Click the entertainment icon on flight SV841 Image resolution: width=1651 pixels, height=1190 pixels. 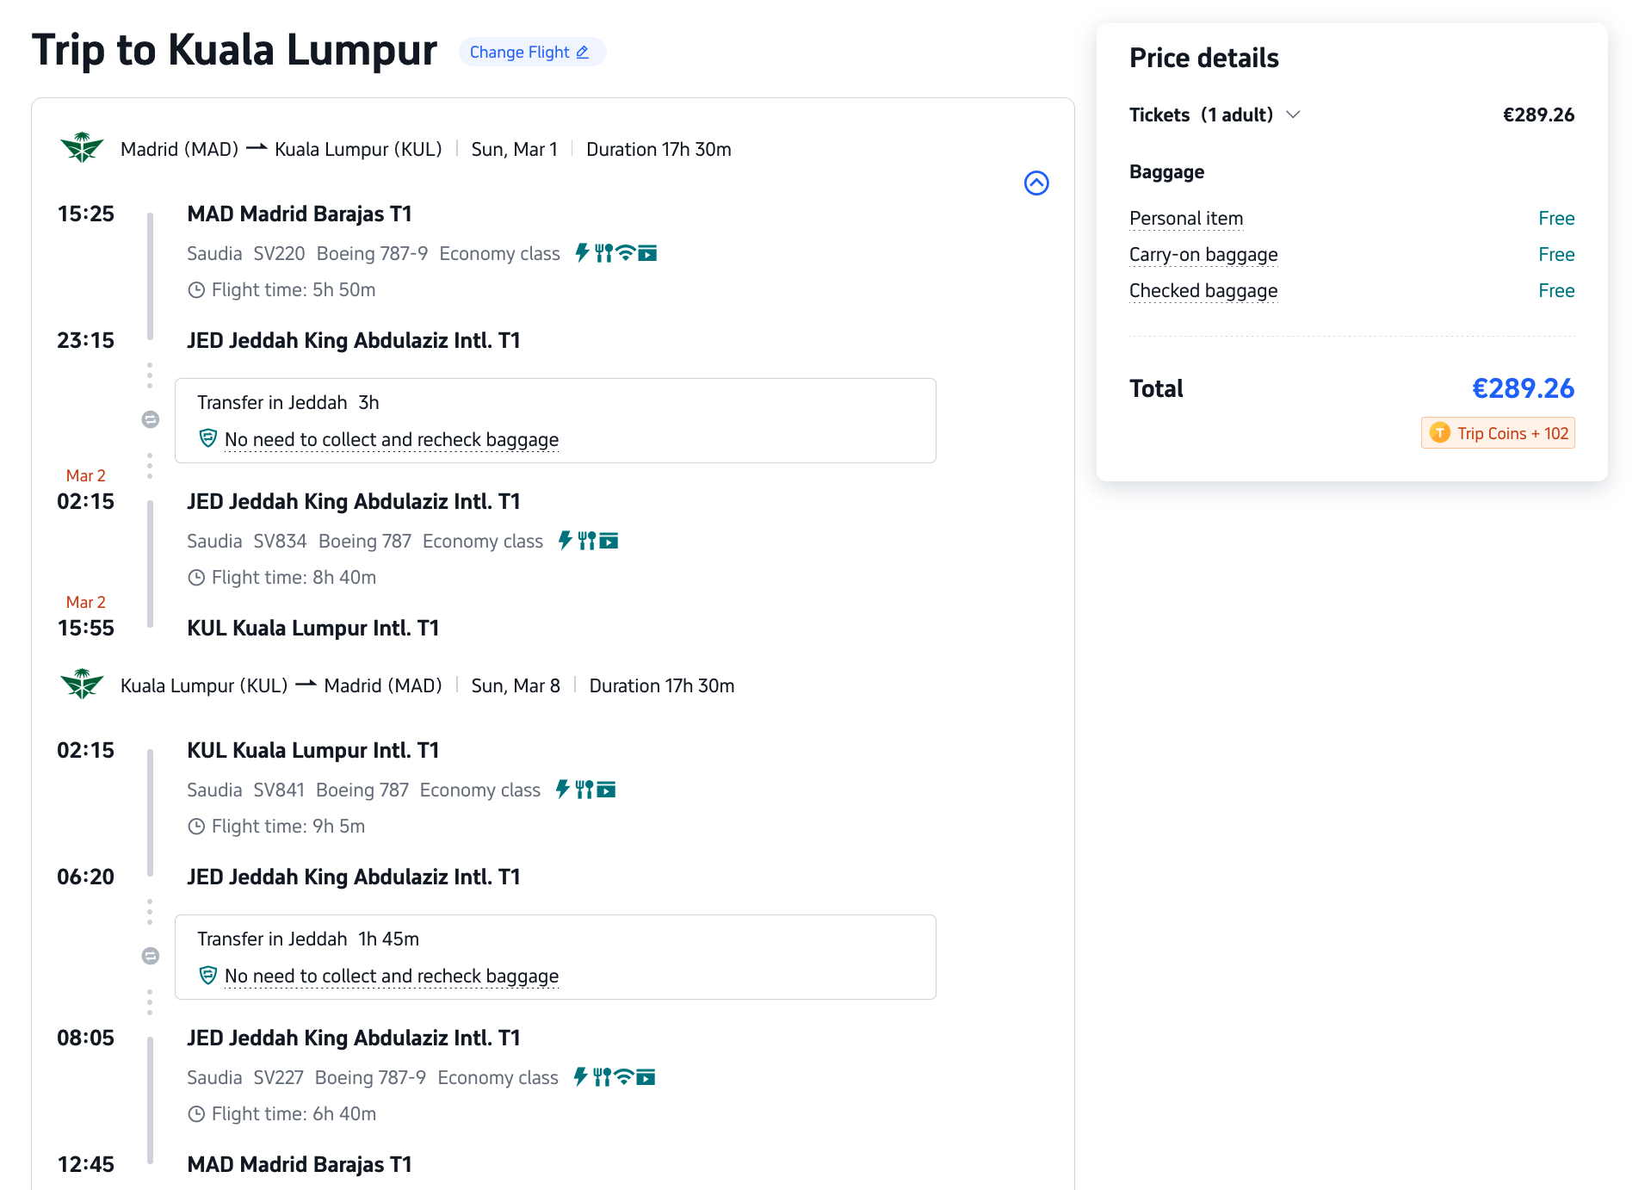point(607,790)
